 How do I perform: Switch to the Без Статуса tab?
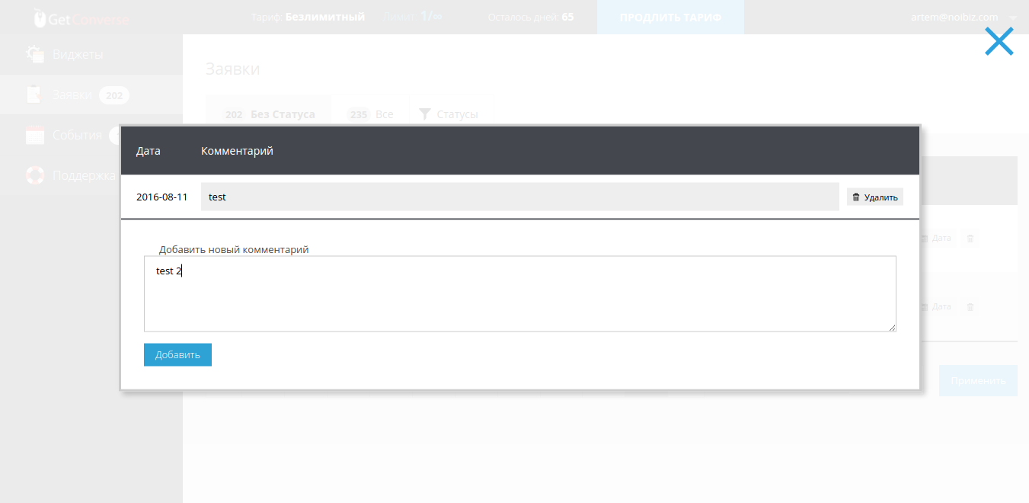point(270,114)
